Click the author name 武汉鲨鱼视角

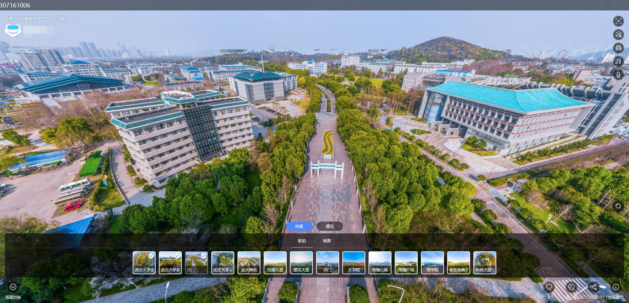(x=31, y=19)
